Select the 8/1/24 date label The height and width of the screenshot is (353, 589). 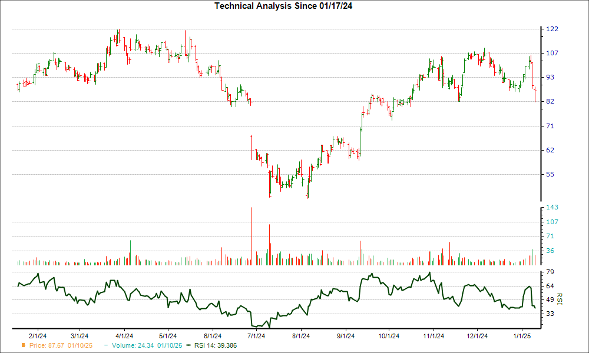[x=301, y=336]
